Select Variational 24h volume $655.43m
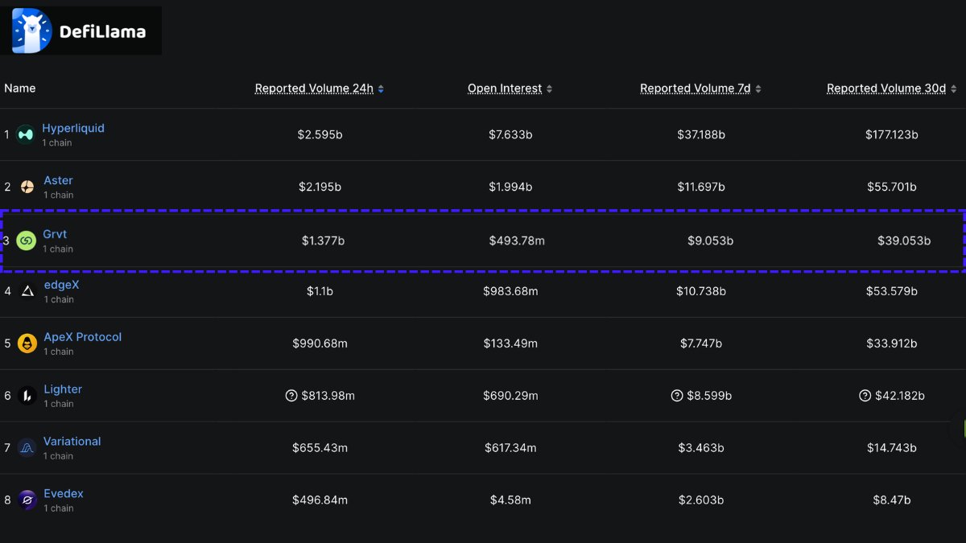 point(320,448)
